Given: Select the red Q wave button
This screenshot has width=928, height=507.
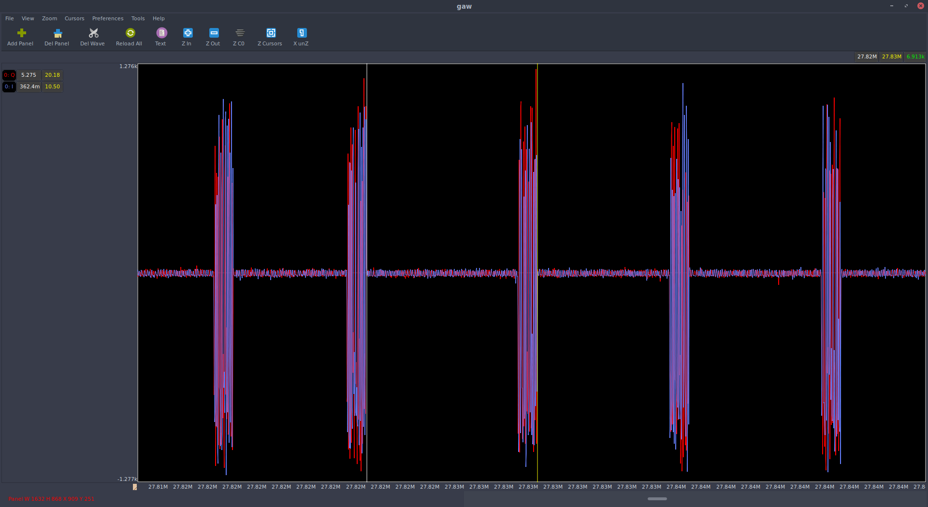Looking at the screenshot, I should (9, 75).
